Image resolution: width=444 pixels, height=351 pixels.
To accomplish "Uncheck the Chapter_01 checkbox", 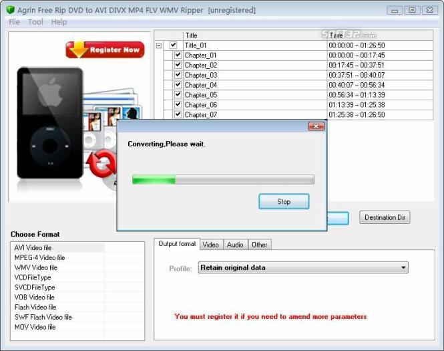I will click(x=178, y=55).
